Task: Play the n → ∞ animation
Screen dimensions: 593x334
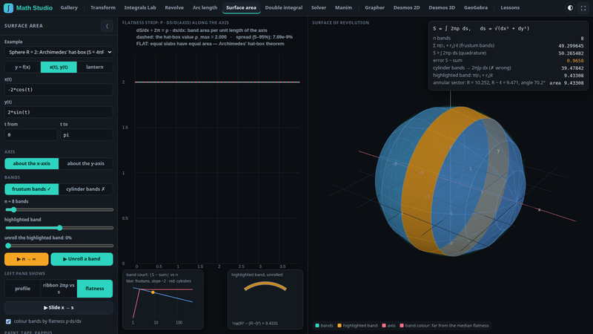Action: [27, 259]
